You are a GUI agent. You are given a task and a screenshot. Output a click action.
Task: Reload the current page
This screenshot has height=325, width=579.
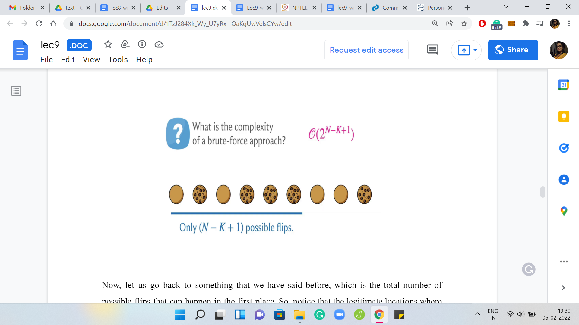[x=39, y=23]
